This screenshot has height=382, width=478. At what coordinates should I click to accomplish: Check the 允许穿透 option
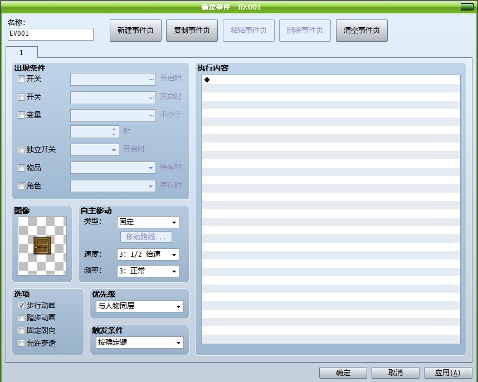[21, 344]
